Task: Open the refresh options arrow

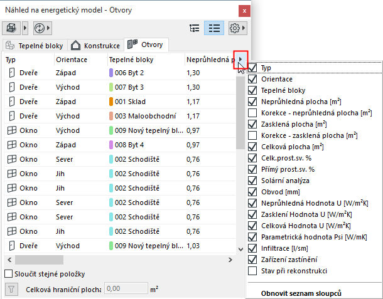Action: [x=48, y=28]
